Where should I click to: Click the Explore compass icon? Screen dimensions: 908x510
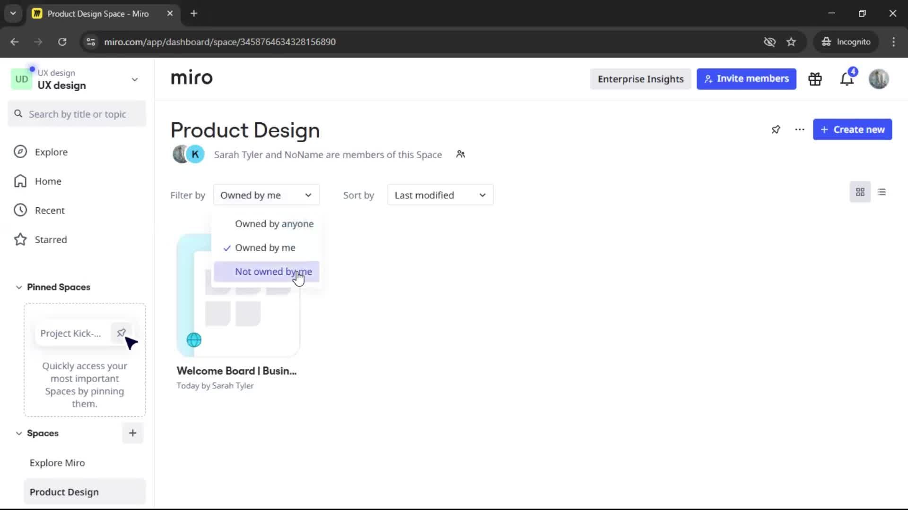click(x=20, y=152)
